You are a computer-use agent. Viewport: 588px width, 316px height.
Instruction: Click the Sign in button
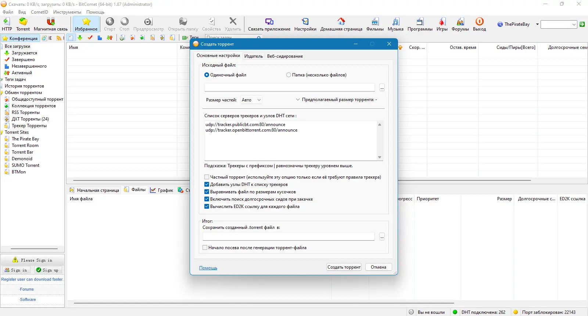pyautogui.click(x=17, y=270)
